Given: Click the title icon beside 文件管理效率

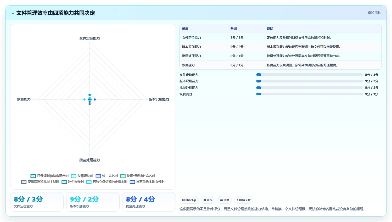Looking at the screenshot, I should (x=12, y=13).
